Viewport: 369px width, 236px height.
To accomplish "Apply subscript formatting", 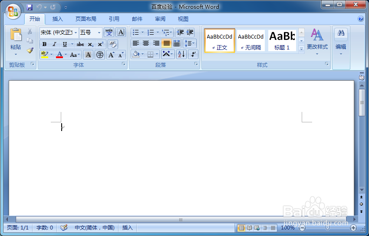I will point(91,44).
